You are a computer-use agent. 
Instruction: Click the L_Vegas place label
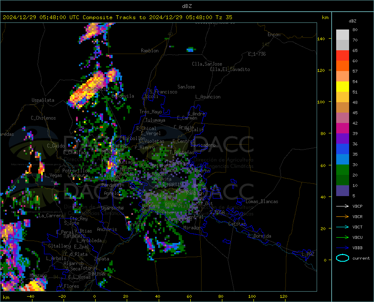pyautogui.click(x=53, y=175)
